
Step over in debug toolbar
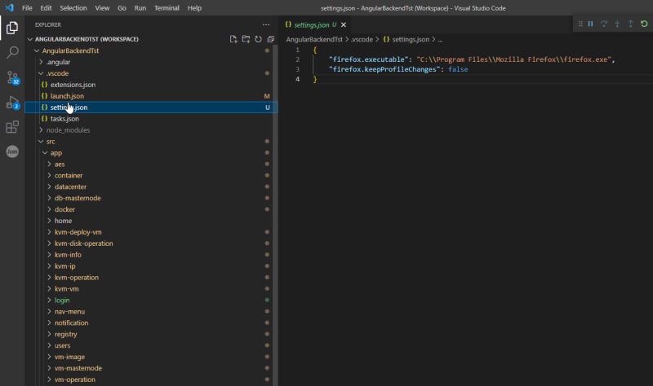pyautogui.click(x=604, y=24)
